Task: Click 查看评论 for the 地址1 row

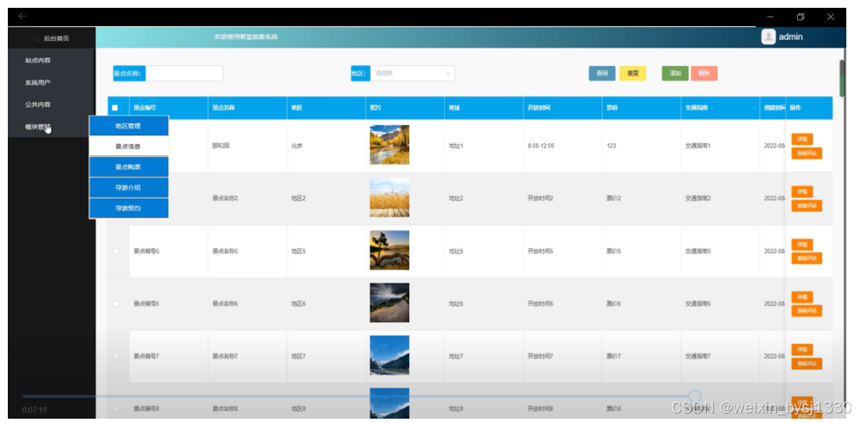Action: pos(806,153)
